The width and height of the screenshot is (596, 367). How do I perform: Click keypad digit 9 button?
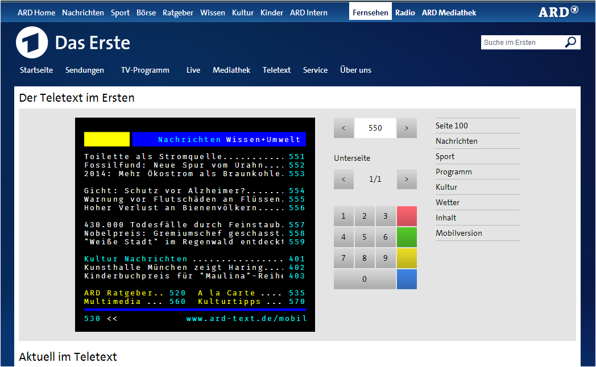point(386,258)
